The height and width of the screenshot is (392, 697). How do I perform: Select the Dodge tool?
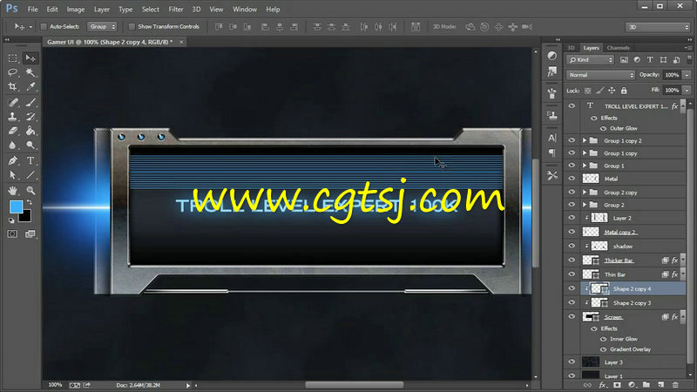(x=30, y=145)
